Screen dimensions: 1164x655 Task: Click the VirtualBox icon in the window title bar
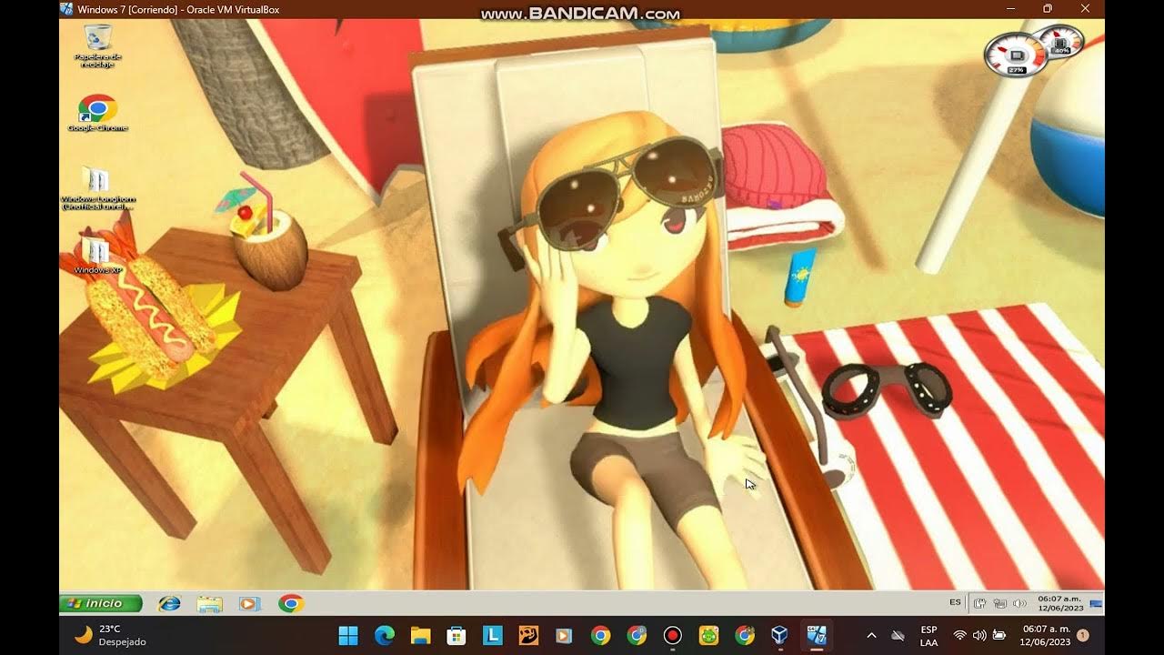click(x=66, y=9)
